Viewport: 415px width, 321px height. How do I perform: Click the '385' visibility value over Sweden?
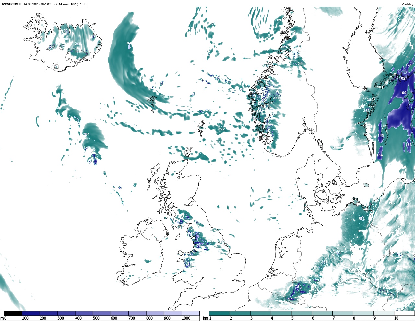[370, 100]
